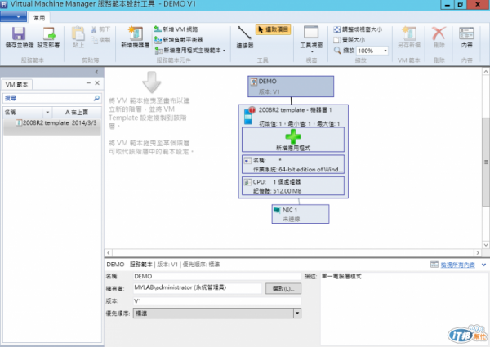Click the canvas vertical scrollbar thumb
The height and width of the screenshot is (347, 490).
(486, 162)
